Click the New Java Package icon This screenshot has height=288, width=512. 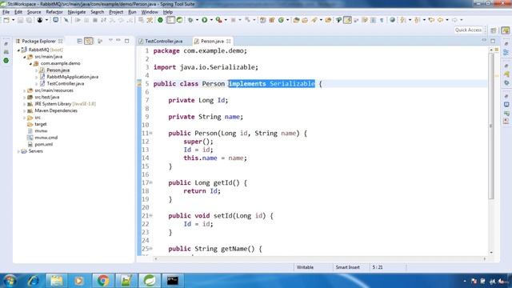tap(272, 20)
